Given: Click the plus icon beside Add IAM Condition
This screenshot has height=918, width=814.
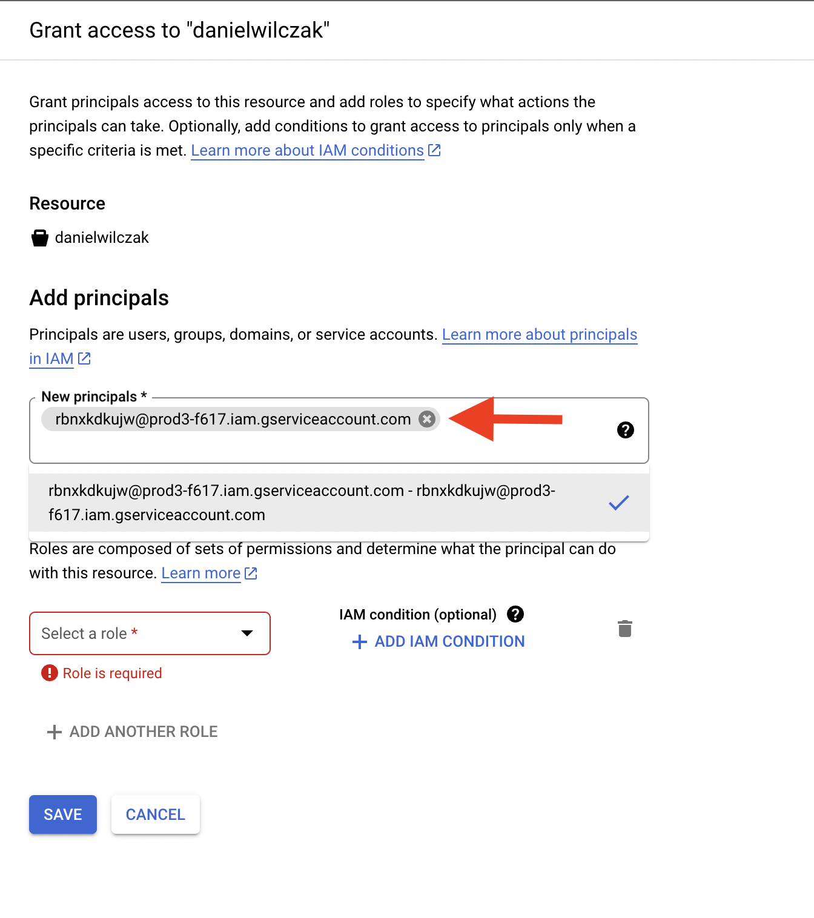Looking at the screenshot, I should pyautogui.click(x=360, y=642).
